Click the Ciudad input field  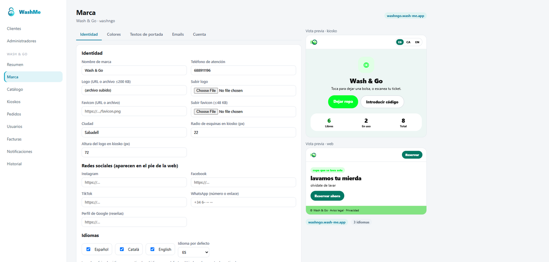tap(134, 132)
